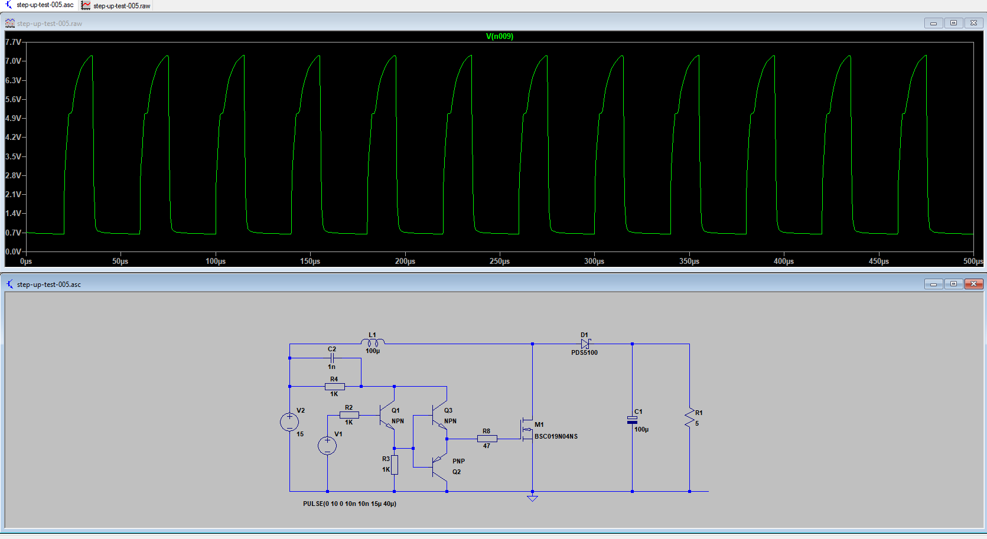Click the Q3 NPN transistor symbol

(x=441, y=416)
